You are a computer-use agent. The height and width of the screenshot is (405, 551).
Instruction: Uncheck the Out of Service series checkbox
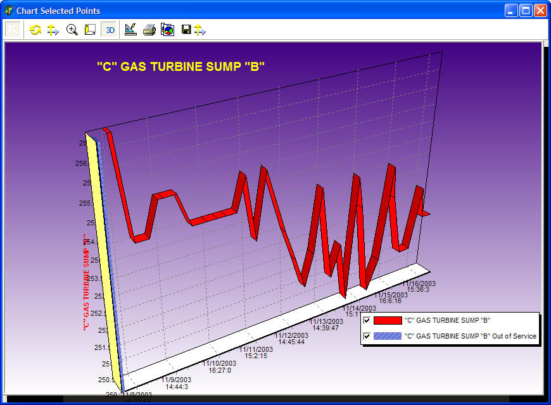coord(366,337)
